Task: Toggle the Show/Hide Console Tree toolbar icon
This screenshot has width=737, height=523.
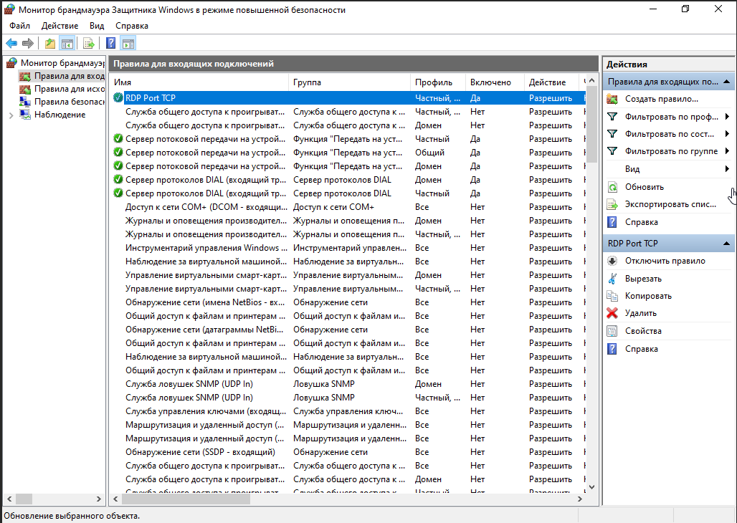Action: [67, 43]
